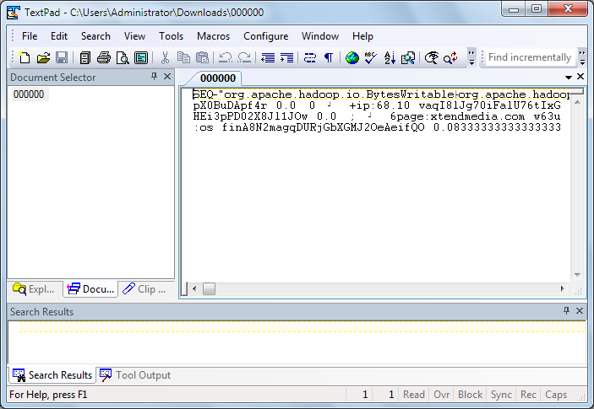This screenshot has height=409, width=594.
Task: Open the Configure menu
Action: pyautogui.click(x=266, y=36)
